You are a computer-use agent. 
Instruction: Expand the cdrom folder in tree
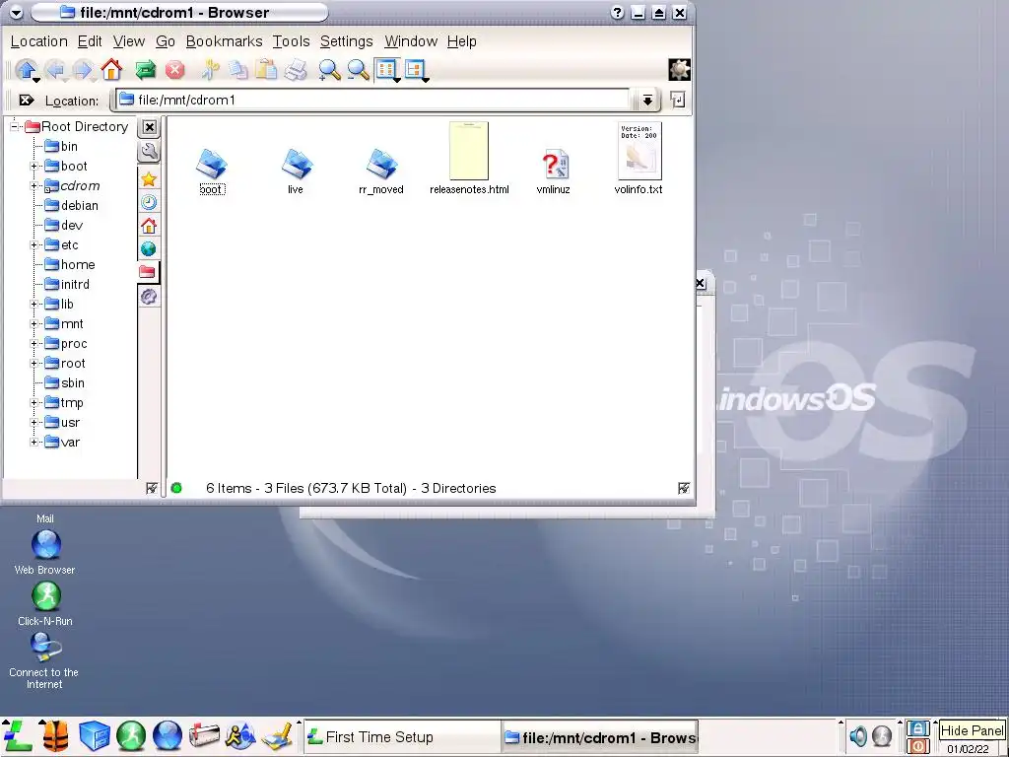34,186
